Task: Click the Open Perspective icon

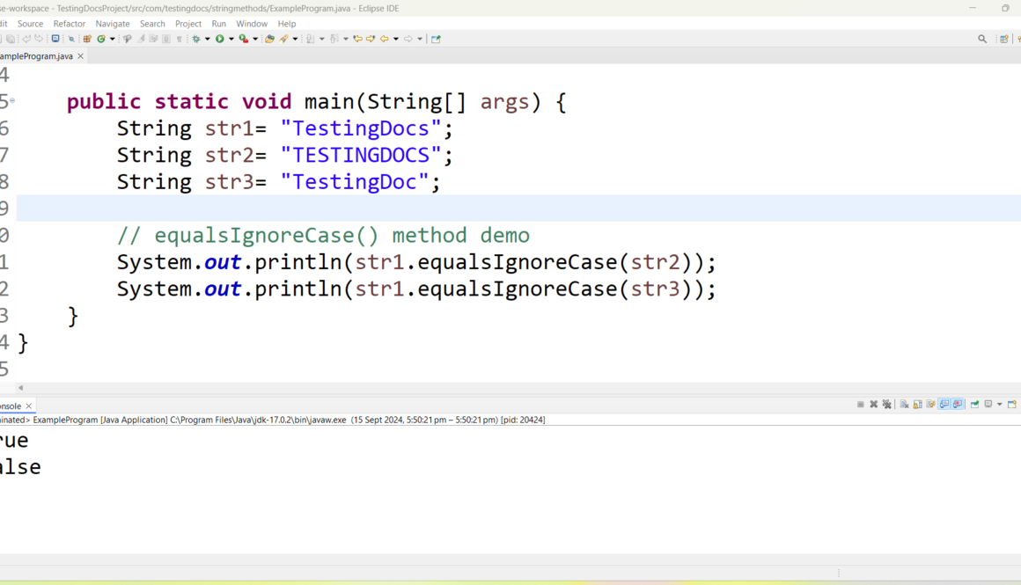Action: pyautogui.click(x=1004, y=39)
